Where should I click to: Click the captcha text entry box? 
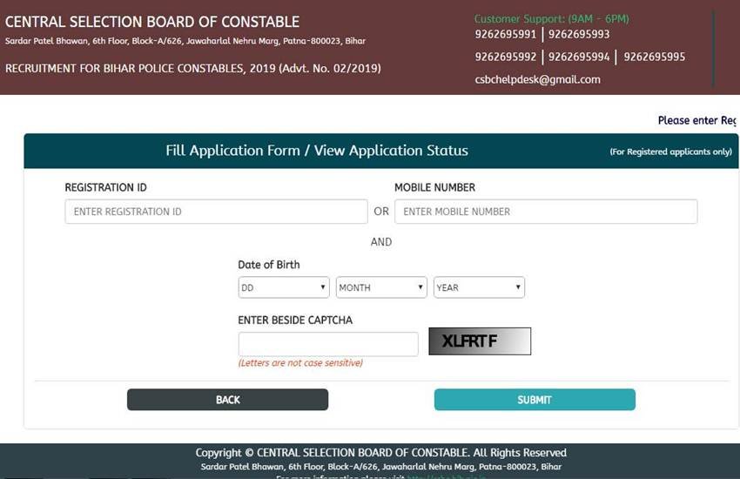coord(328,344)
